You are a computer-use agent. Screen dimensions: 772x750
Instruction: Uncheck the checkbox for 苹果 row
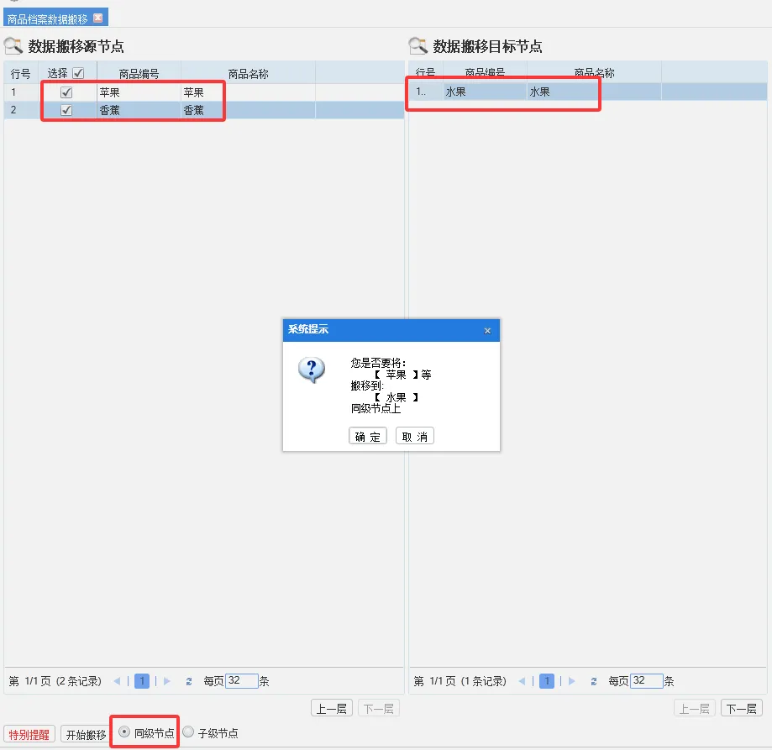point(66,92)
